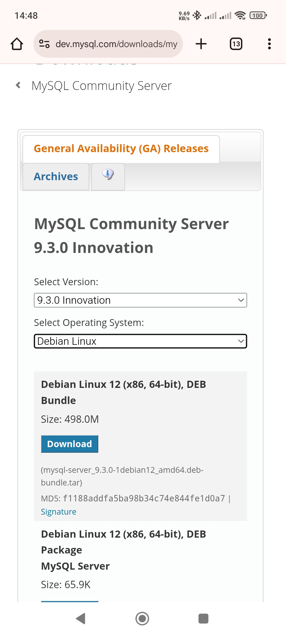Select the General Availability (GA) Releases tab
Screen dimensions: 286x635
(121, 149)
